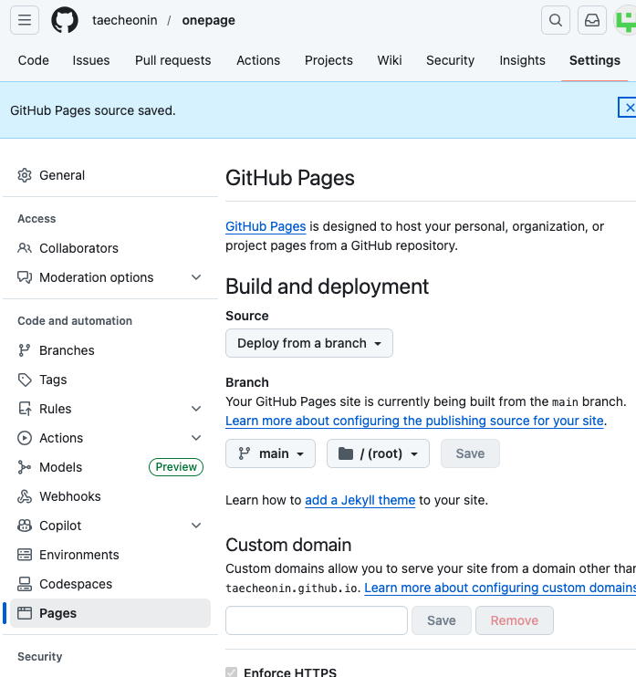Open General settings in sidebar
The height and width of the screenshot is (677, 636).
coord(110,175)
